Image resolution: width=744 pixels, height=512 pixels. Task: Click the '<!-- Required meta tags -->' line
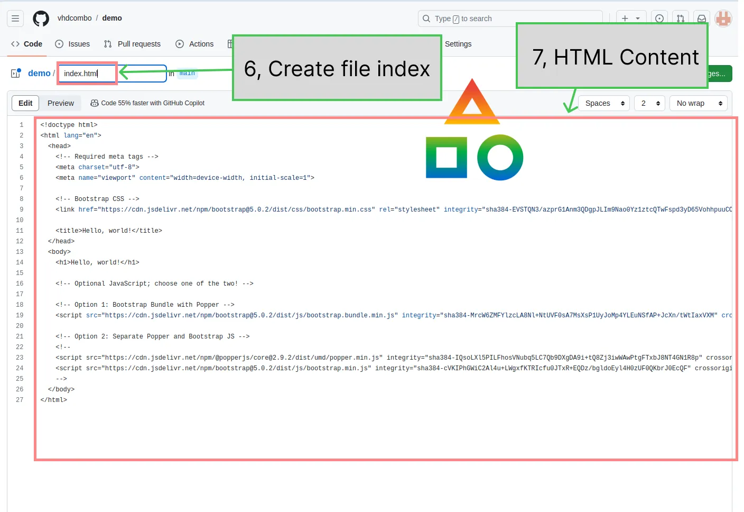[107, 157]
